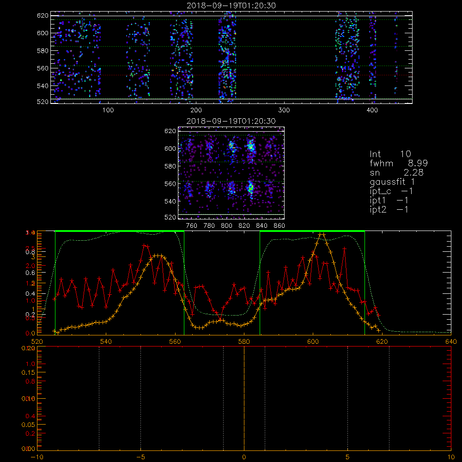Click x-axis label 860 on middle image
Screen dimensions: 462x462
280,226
